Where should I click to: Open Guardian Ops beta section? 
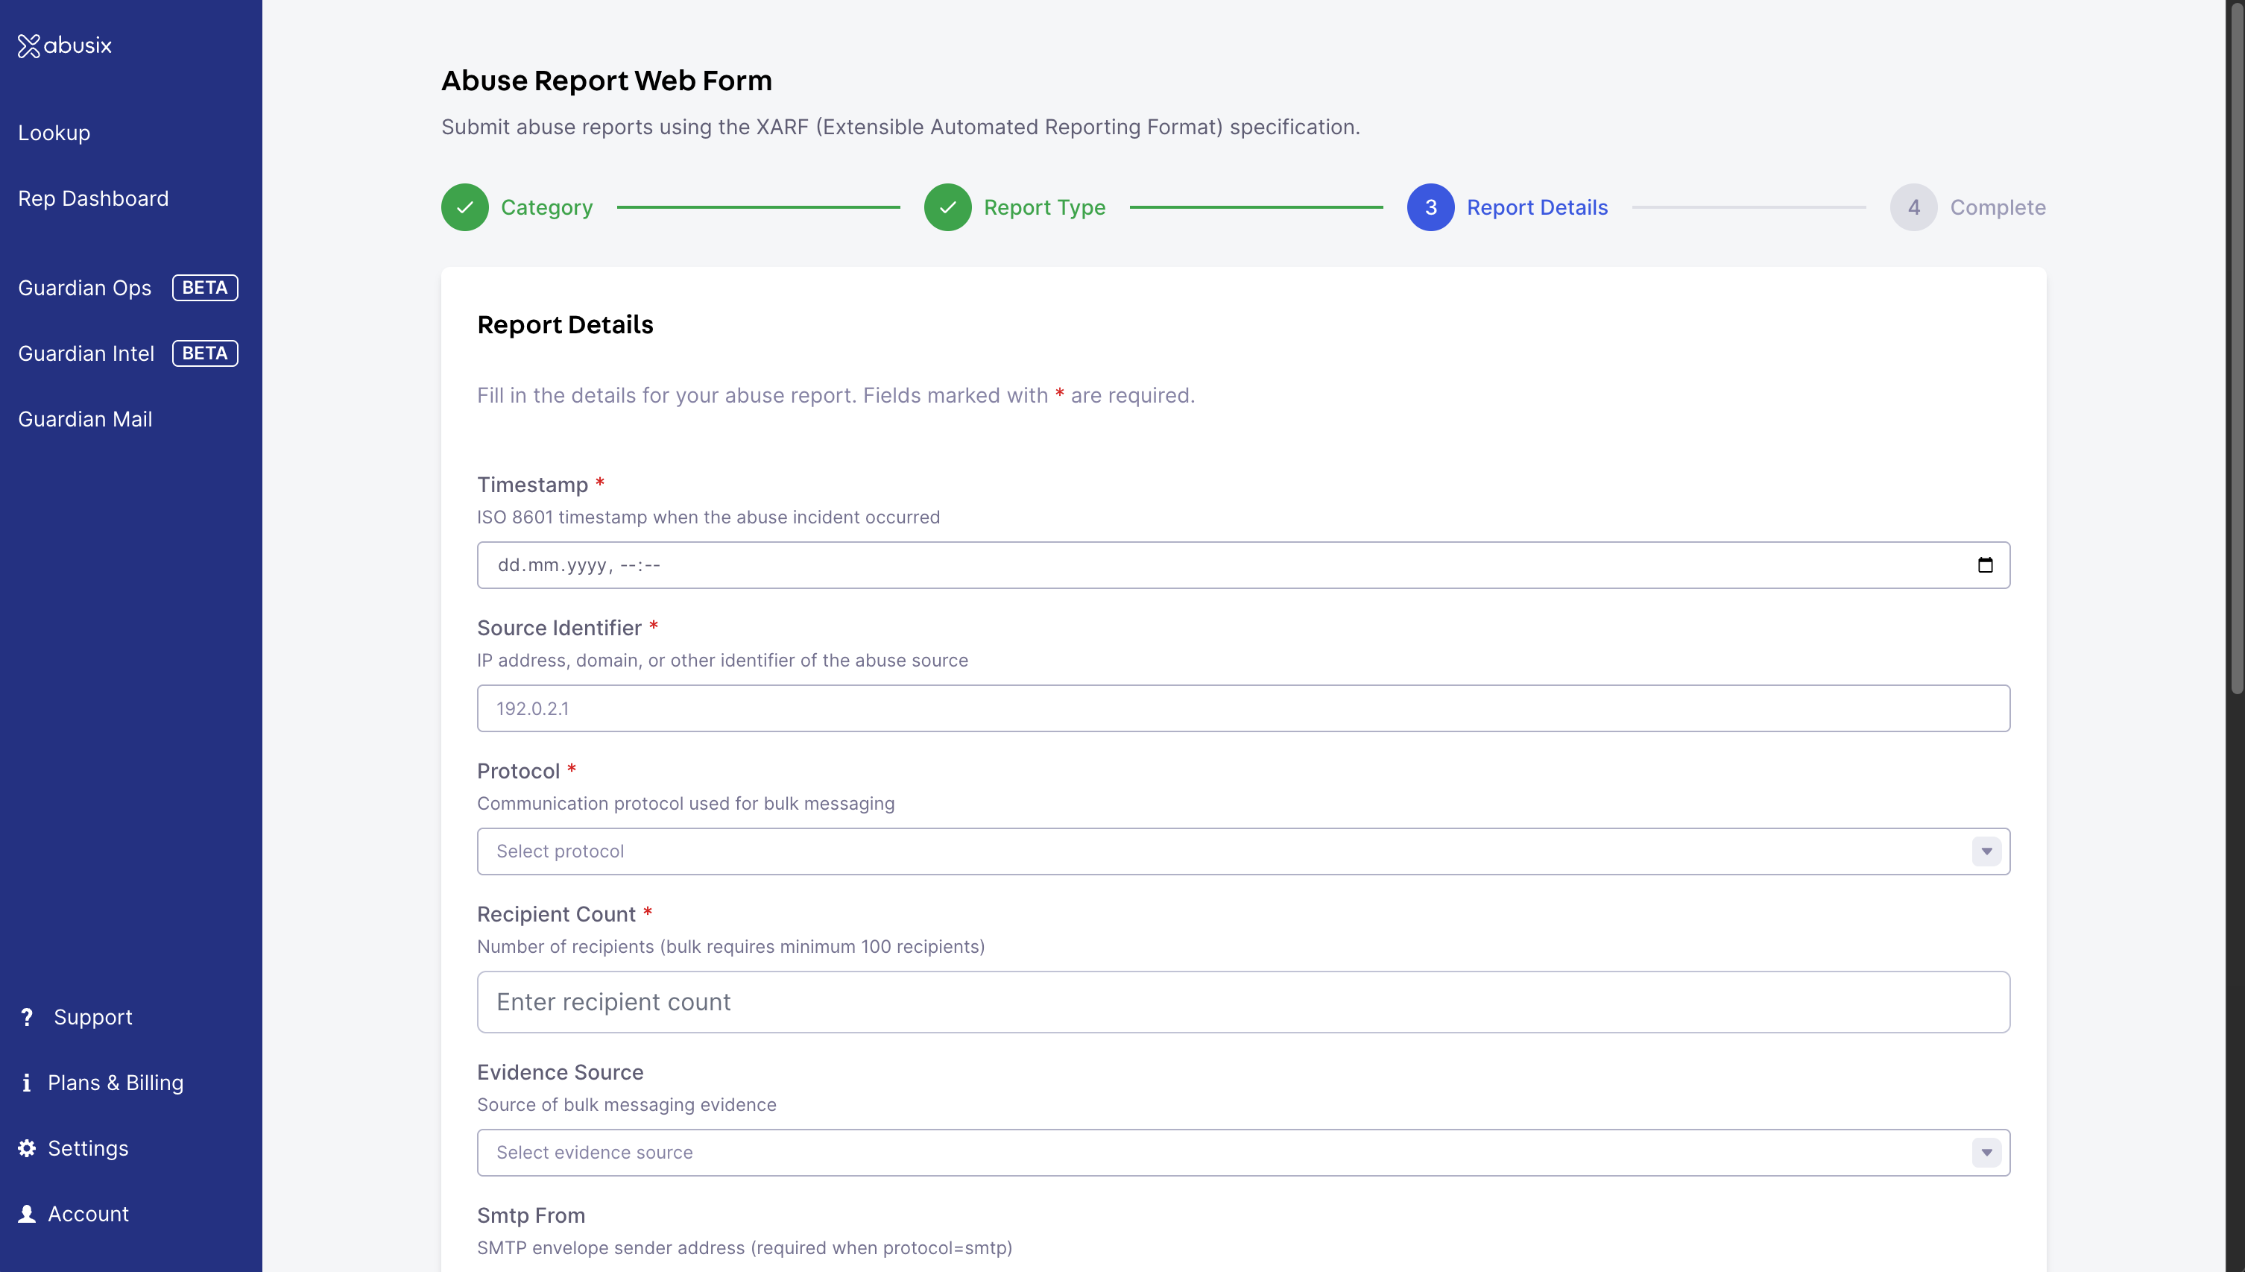coord(85,287)
